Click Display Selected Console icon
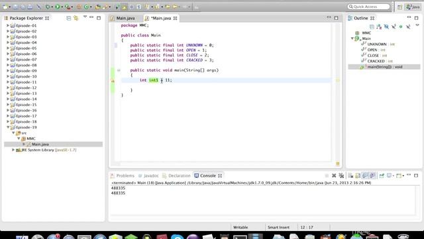This screenshot has width=424, height=239. (x=390, y=175)
